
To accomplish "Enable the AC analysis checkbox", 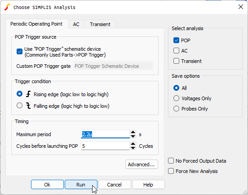I will coord(176,51).
